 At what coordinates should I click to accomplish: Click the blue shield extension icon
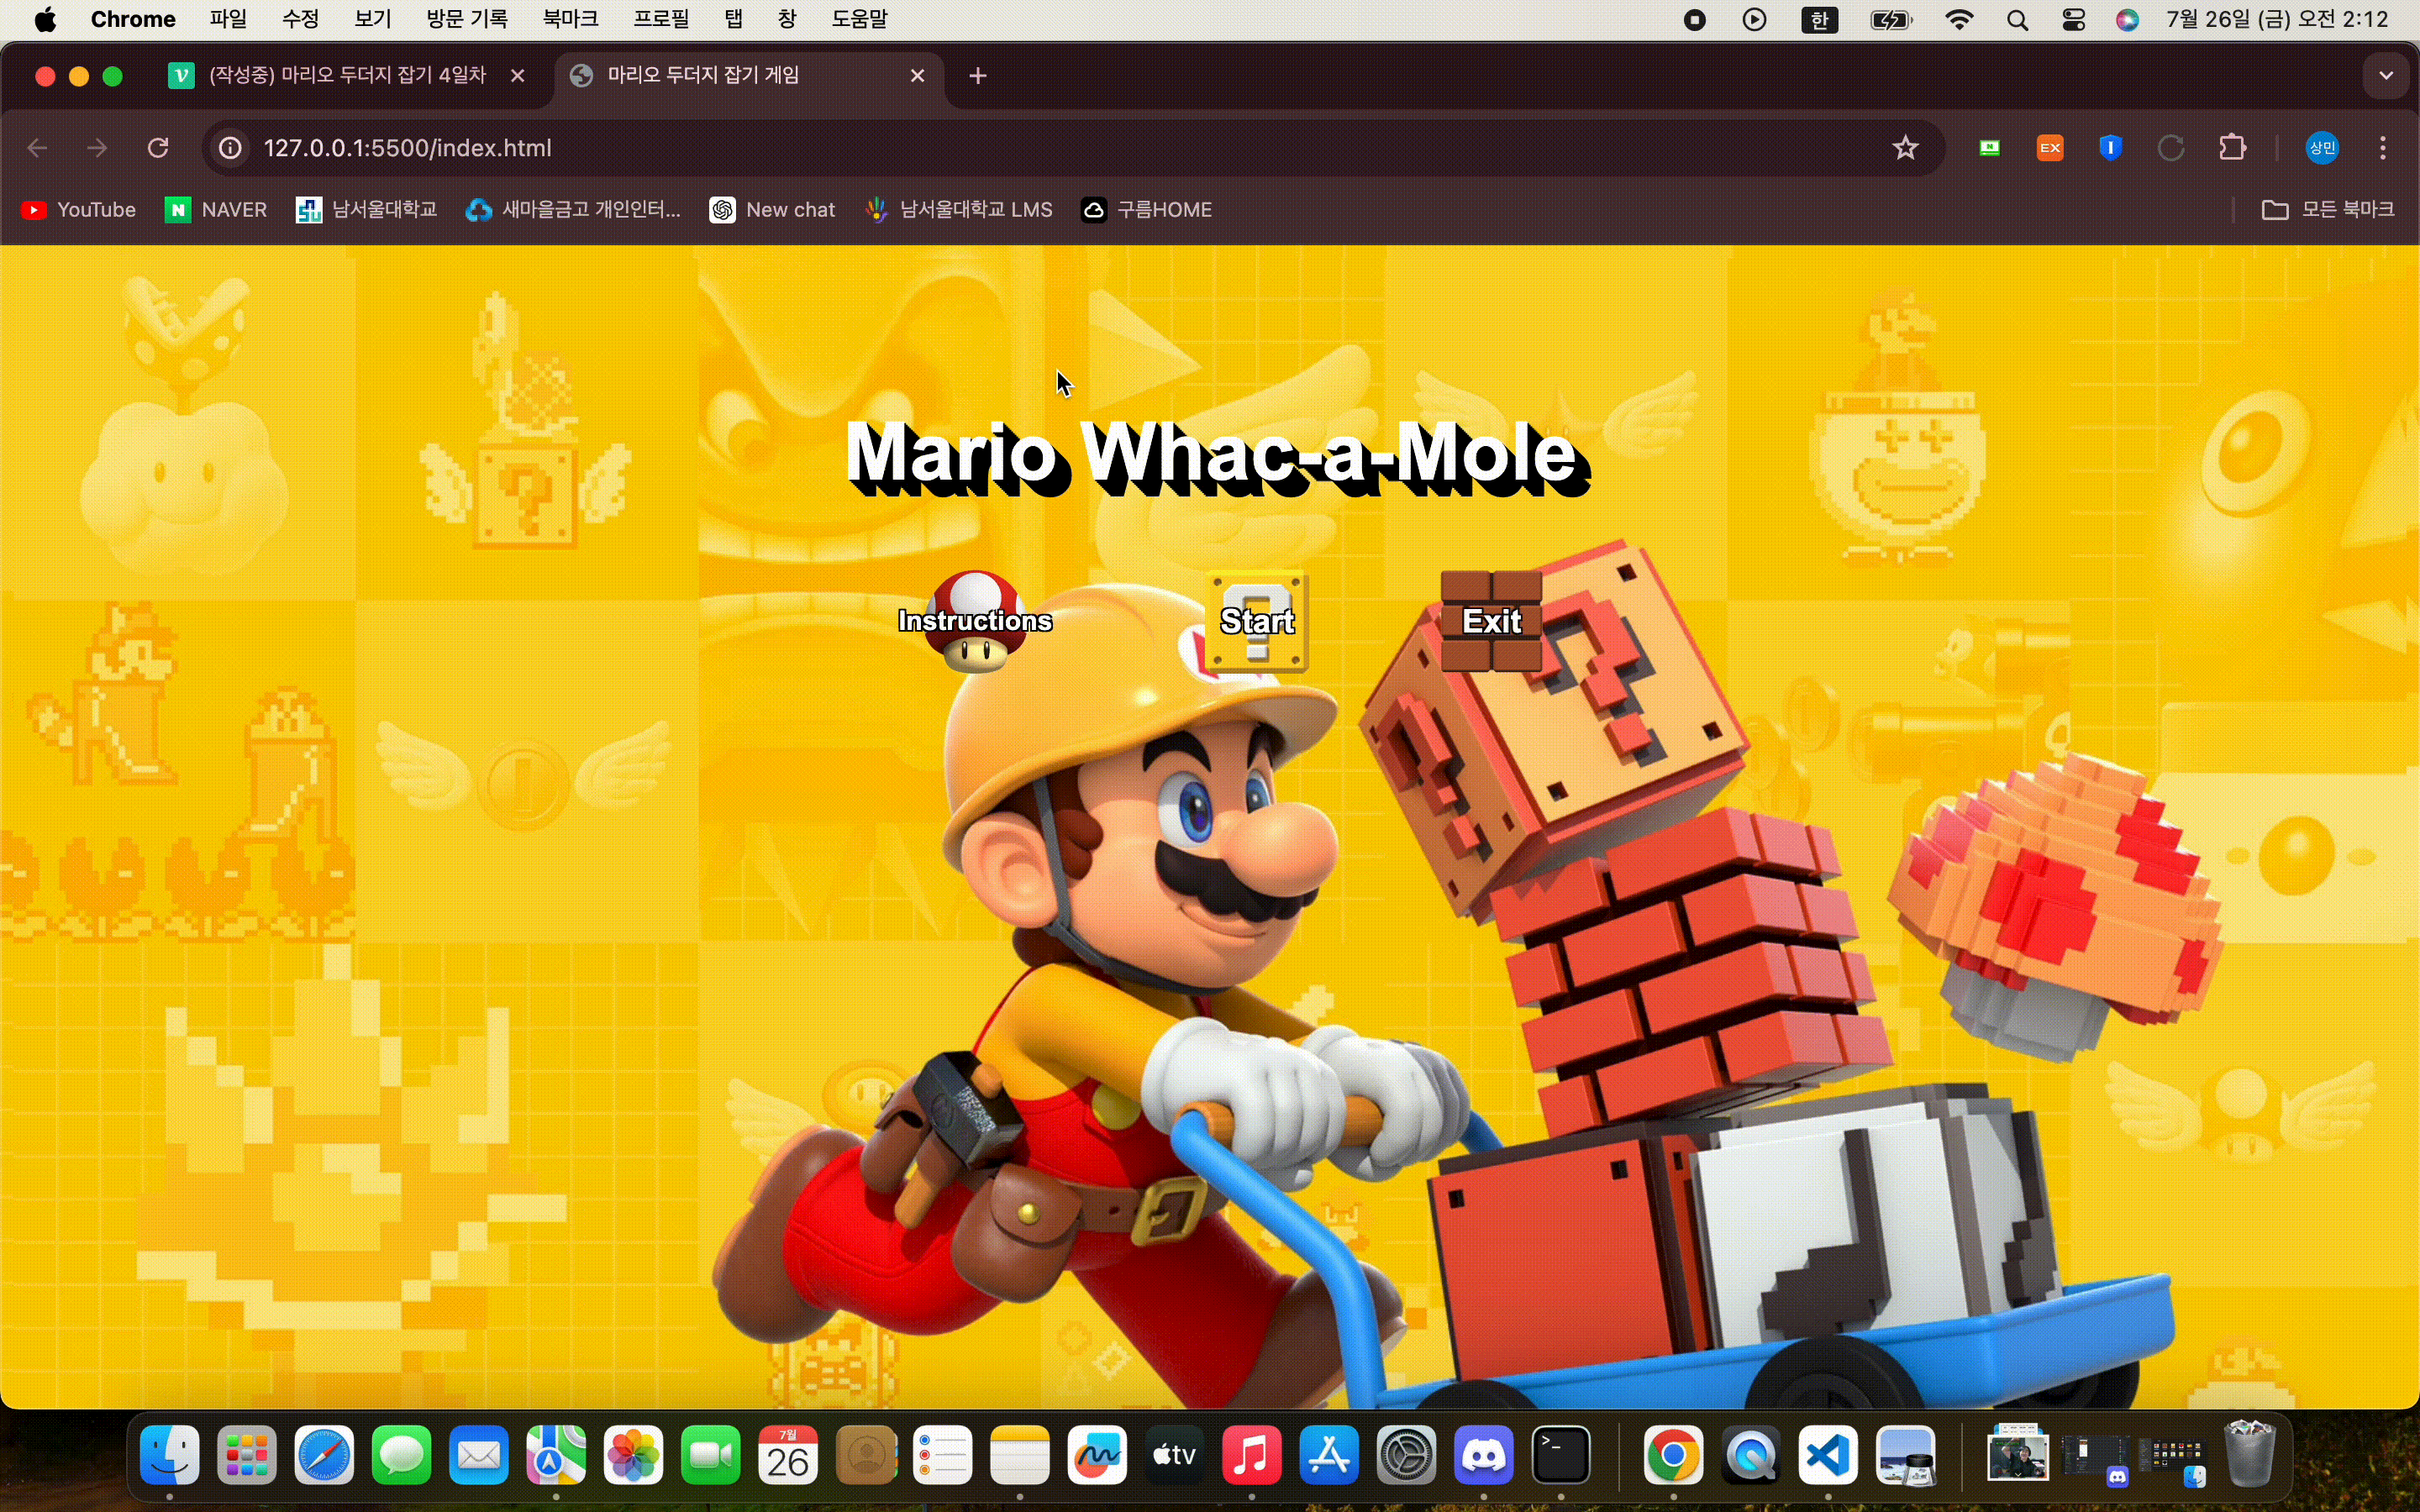click(2110, 147)
